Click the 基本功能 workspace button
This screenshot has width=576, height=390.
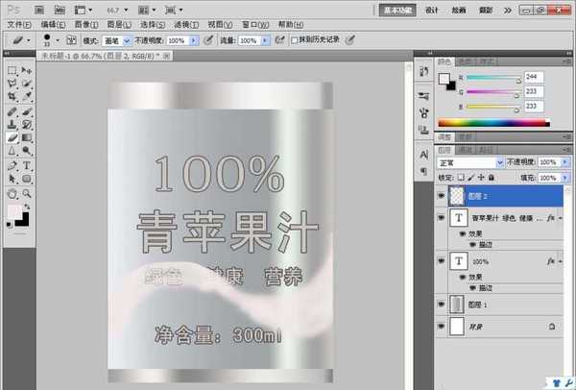point(396,10)
